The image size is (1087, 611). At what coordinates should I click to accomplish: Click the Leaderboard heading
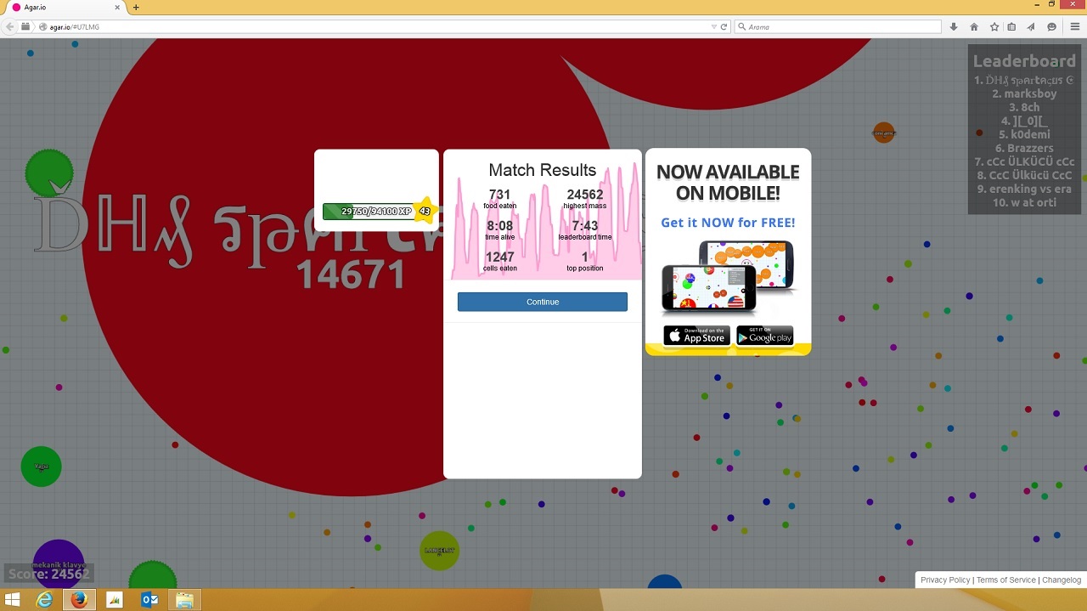[1024, 61]
